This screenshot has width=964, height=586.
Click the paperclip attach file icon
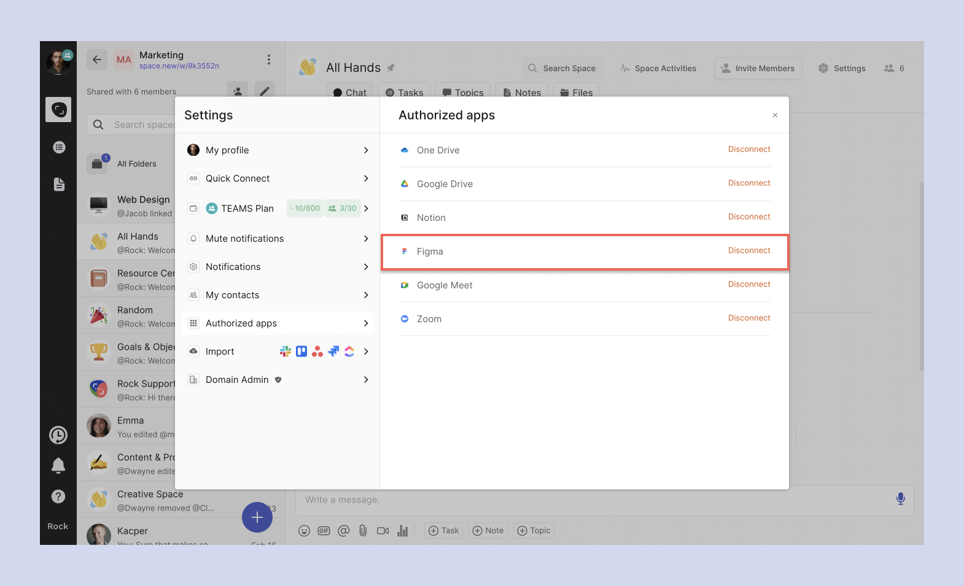[x=363, y=531]
